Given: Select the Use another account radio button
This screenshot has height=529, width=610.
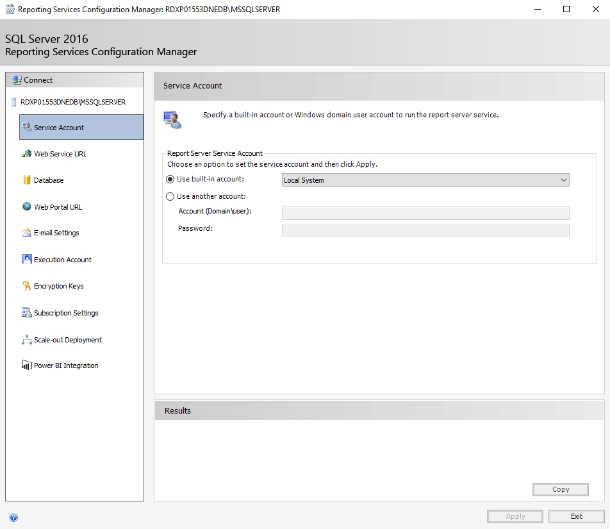Looking at the screenshot, I should coord(170,197).
